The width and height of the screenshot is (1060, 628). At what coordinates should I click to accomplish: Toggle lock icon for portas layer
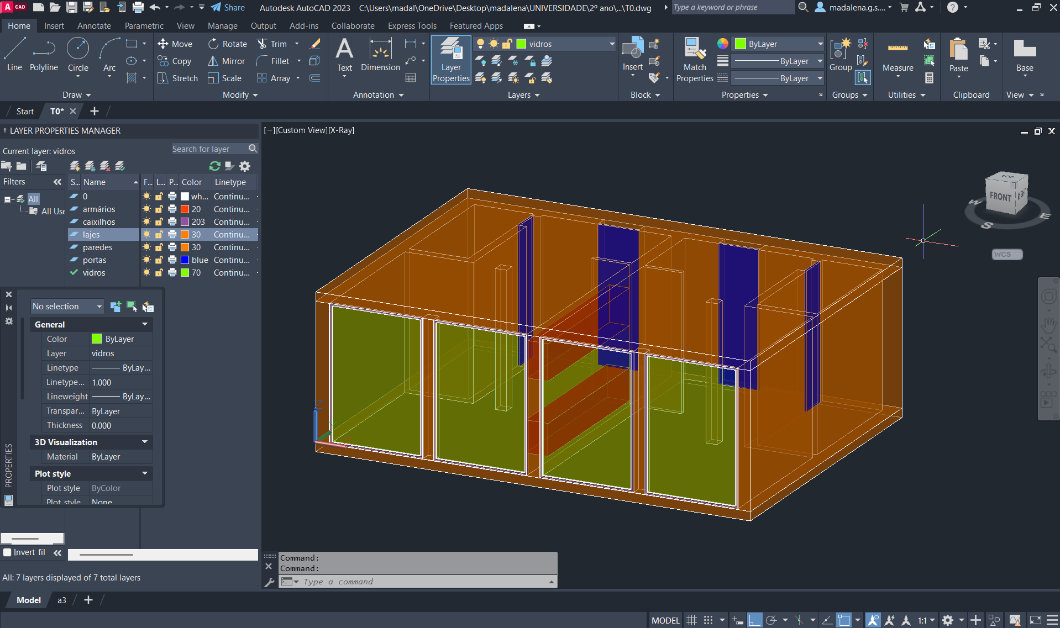159,260
